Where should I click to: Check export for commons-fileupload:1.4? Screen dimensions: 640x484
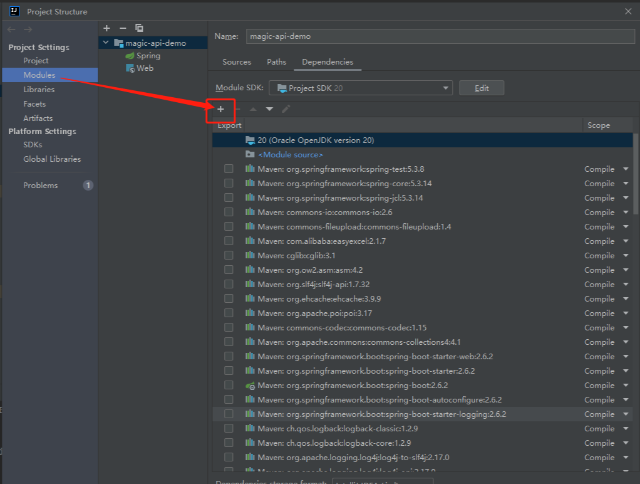pyautogui.click(x=229, y=226)
